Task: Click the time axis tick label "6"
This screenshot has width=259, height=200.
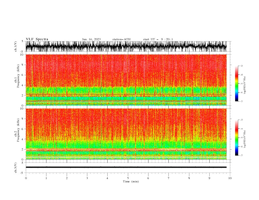Action: 148,178
